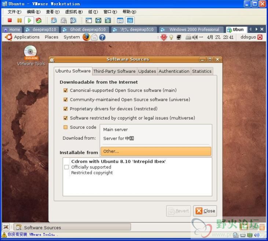
Task: Open the 文件(F) menu
Action: tap(14, 12)
